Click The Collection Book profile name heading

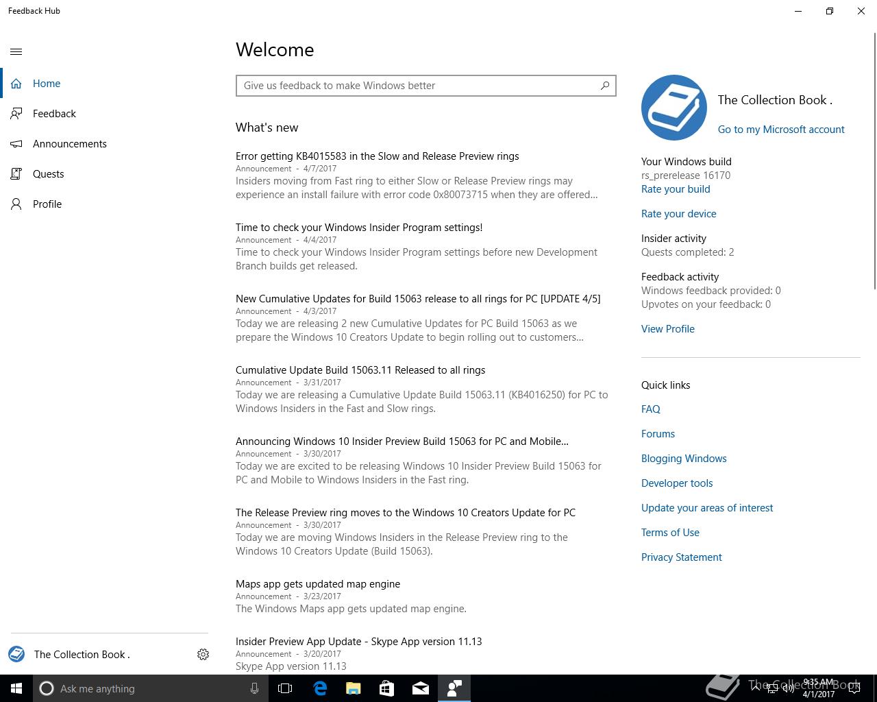tap(775, 100)
